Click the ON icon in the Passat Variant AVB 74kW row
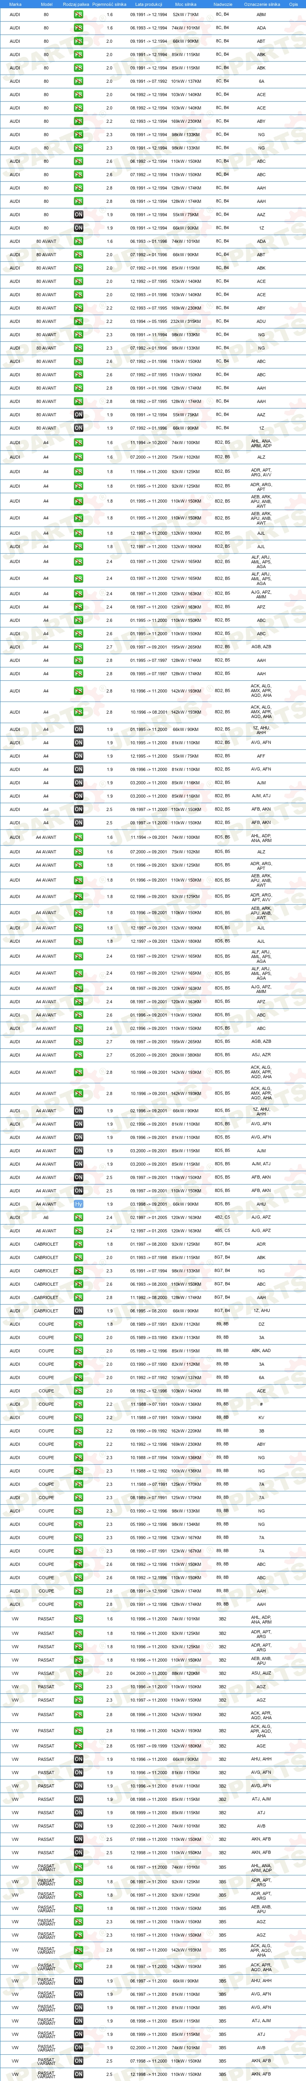The width and height of the screenshot is (306, 2081). coord(78,2048)
